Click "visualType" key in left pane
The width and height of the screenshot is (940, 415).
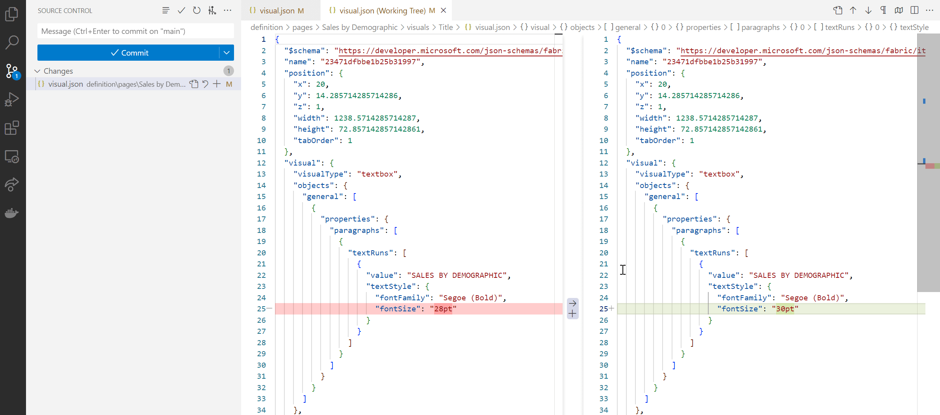[x=321, y=174]
